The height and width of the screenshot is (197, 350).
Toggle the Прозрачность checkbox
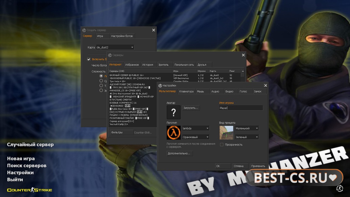221,145
